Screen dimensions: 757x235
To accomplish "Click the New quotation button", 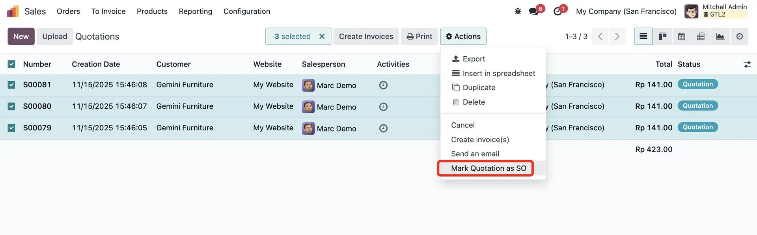I will click(x=21, y=37).
